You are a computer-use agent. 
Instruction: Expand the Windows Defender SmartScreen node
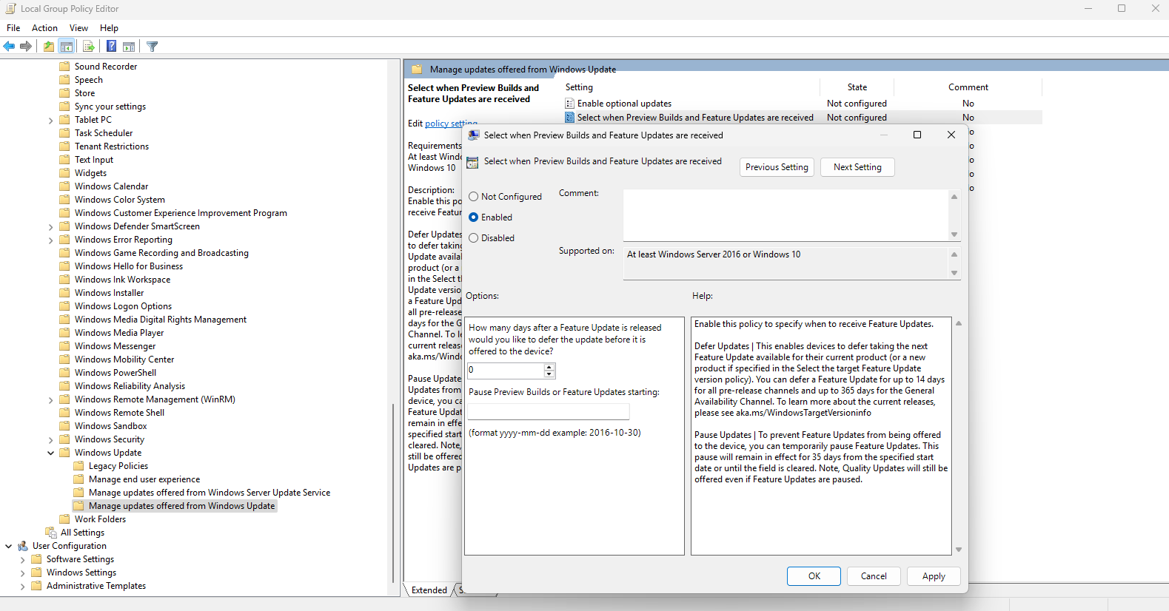pos(51,227)
